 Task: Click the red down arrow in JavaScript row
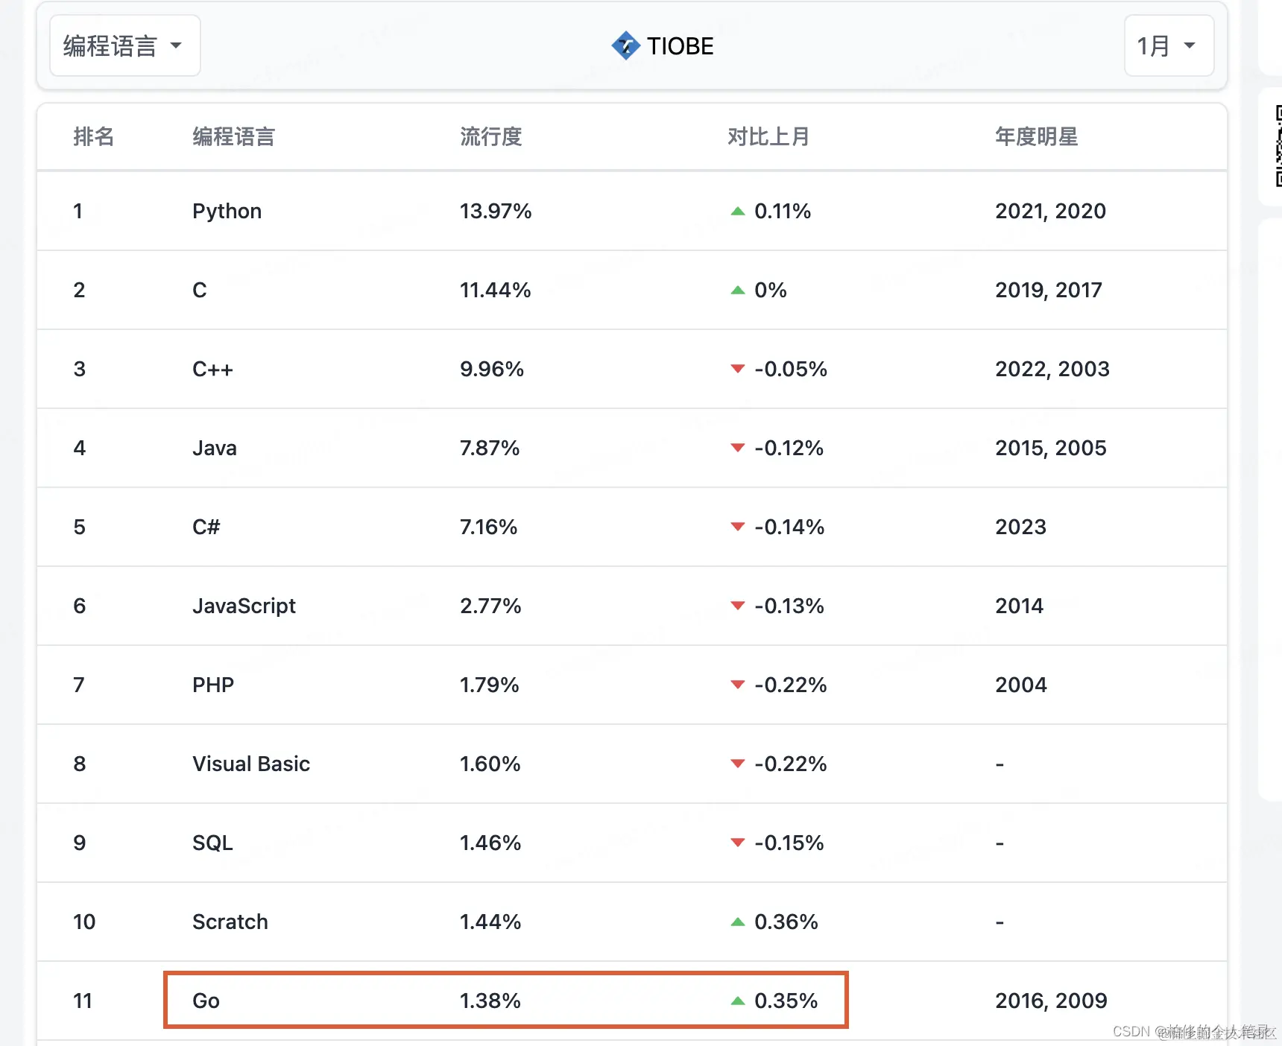(x=738, y=606)
